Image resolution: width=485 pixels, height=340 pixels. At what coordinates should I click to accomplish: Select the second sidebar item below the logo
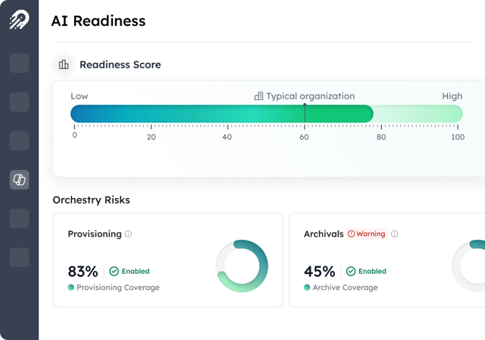point(19,102)
